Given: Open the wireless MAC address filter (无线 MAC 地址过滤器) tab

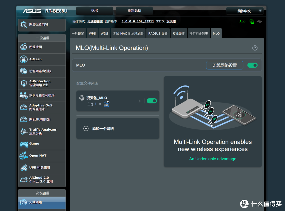Looking at the screenshot, I should [x=128, y=33].
